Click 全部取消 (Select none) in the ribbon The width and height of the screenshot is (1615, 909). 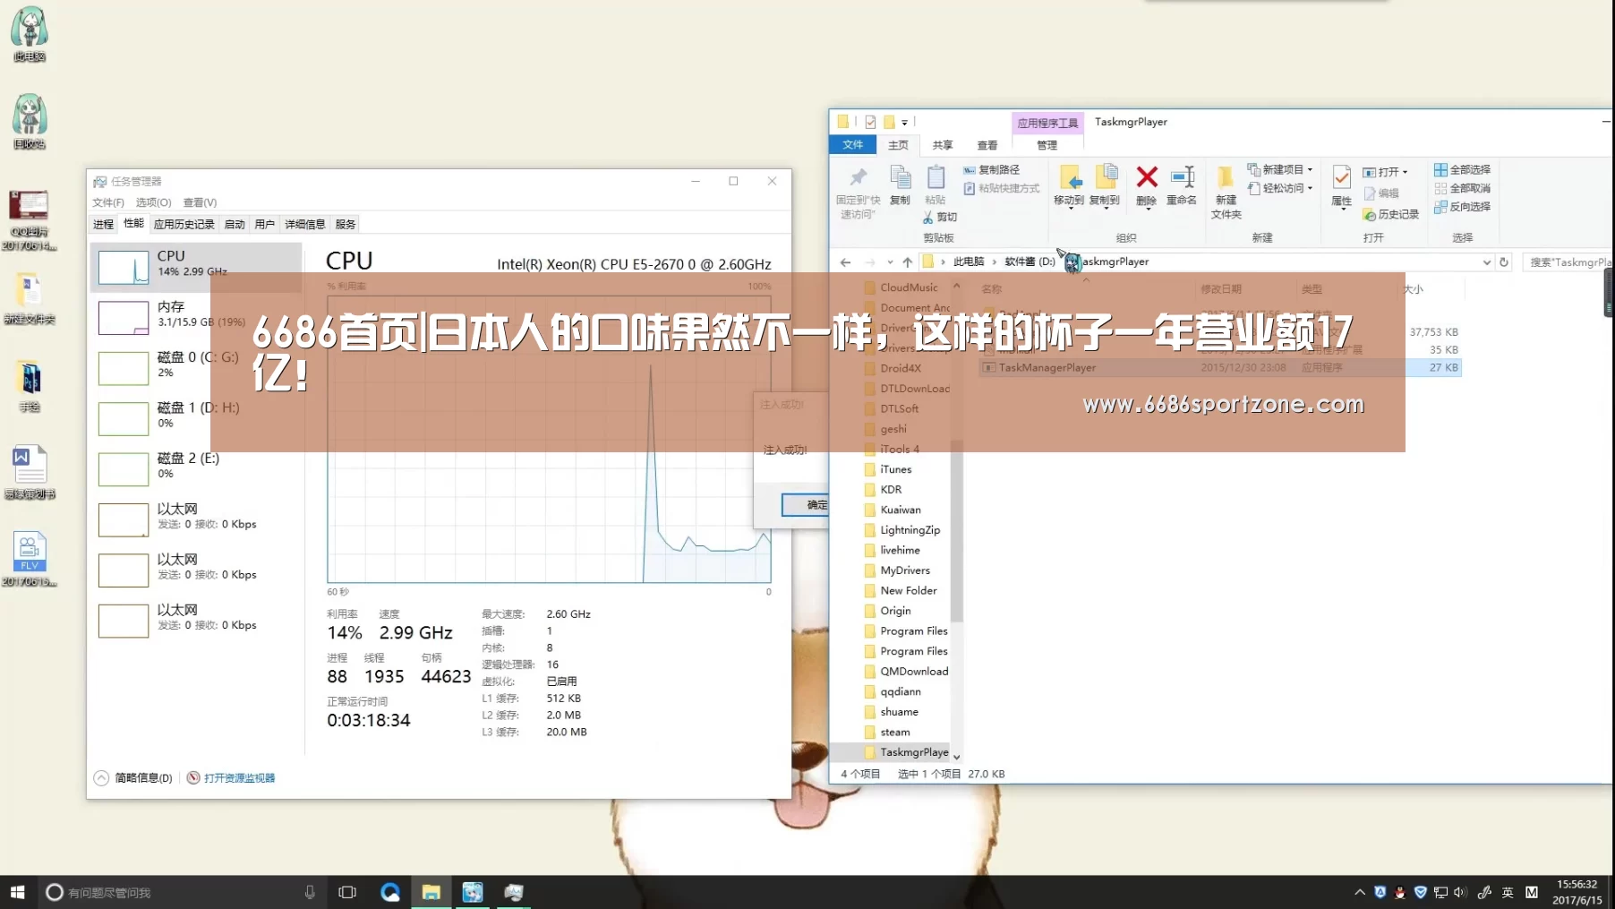tap(1462, 188)
